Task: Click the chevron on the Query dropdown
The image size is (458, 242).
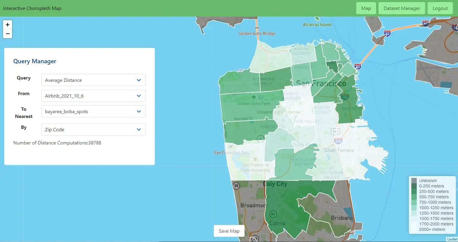Action: point(139,80)
